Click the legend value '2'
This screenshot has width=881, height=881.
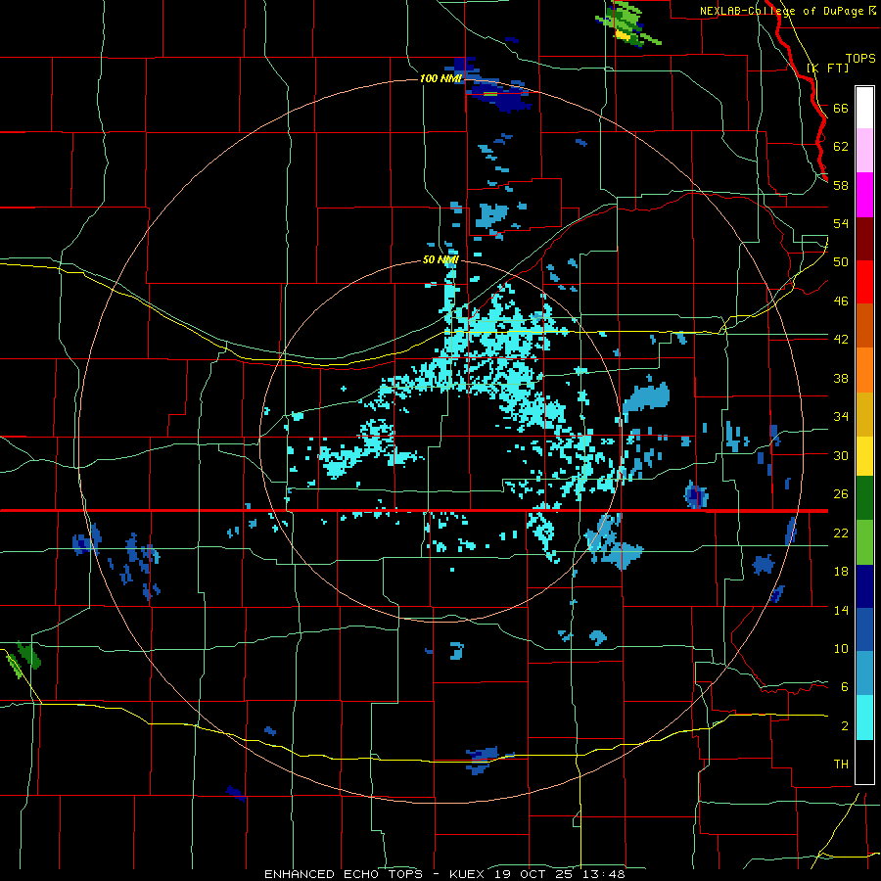tap(845, 726)
